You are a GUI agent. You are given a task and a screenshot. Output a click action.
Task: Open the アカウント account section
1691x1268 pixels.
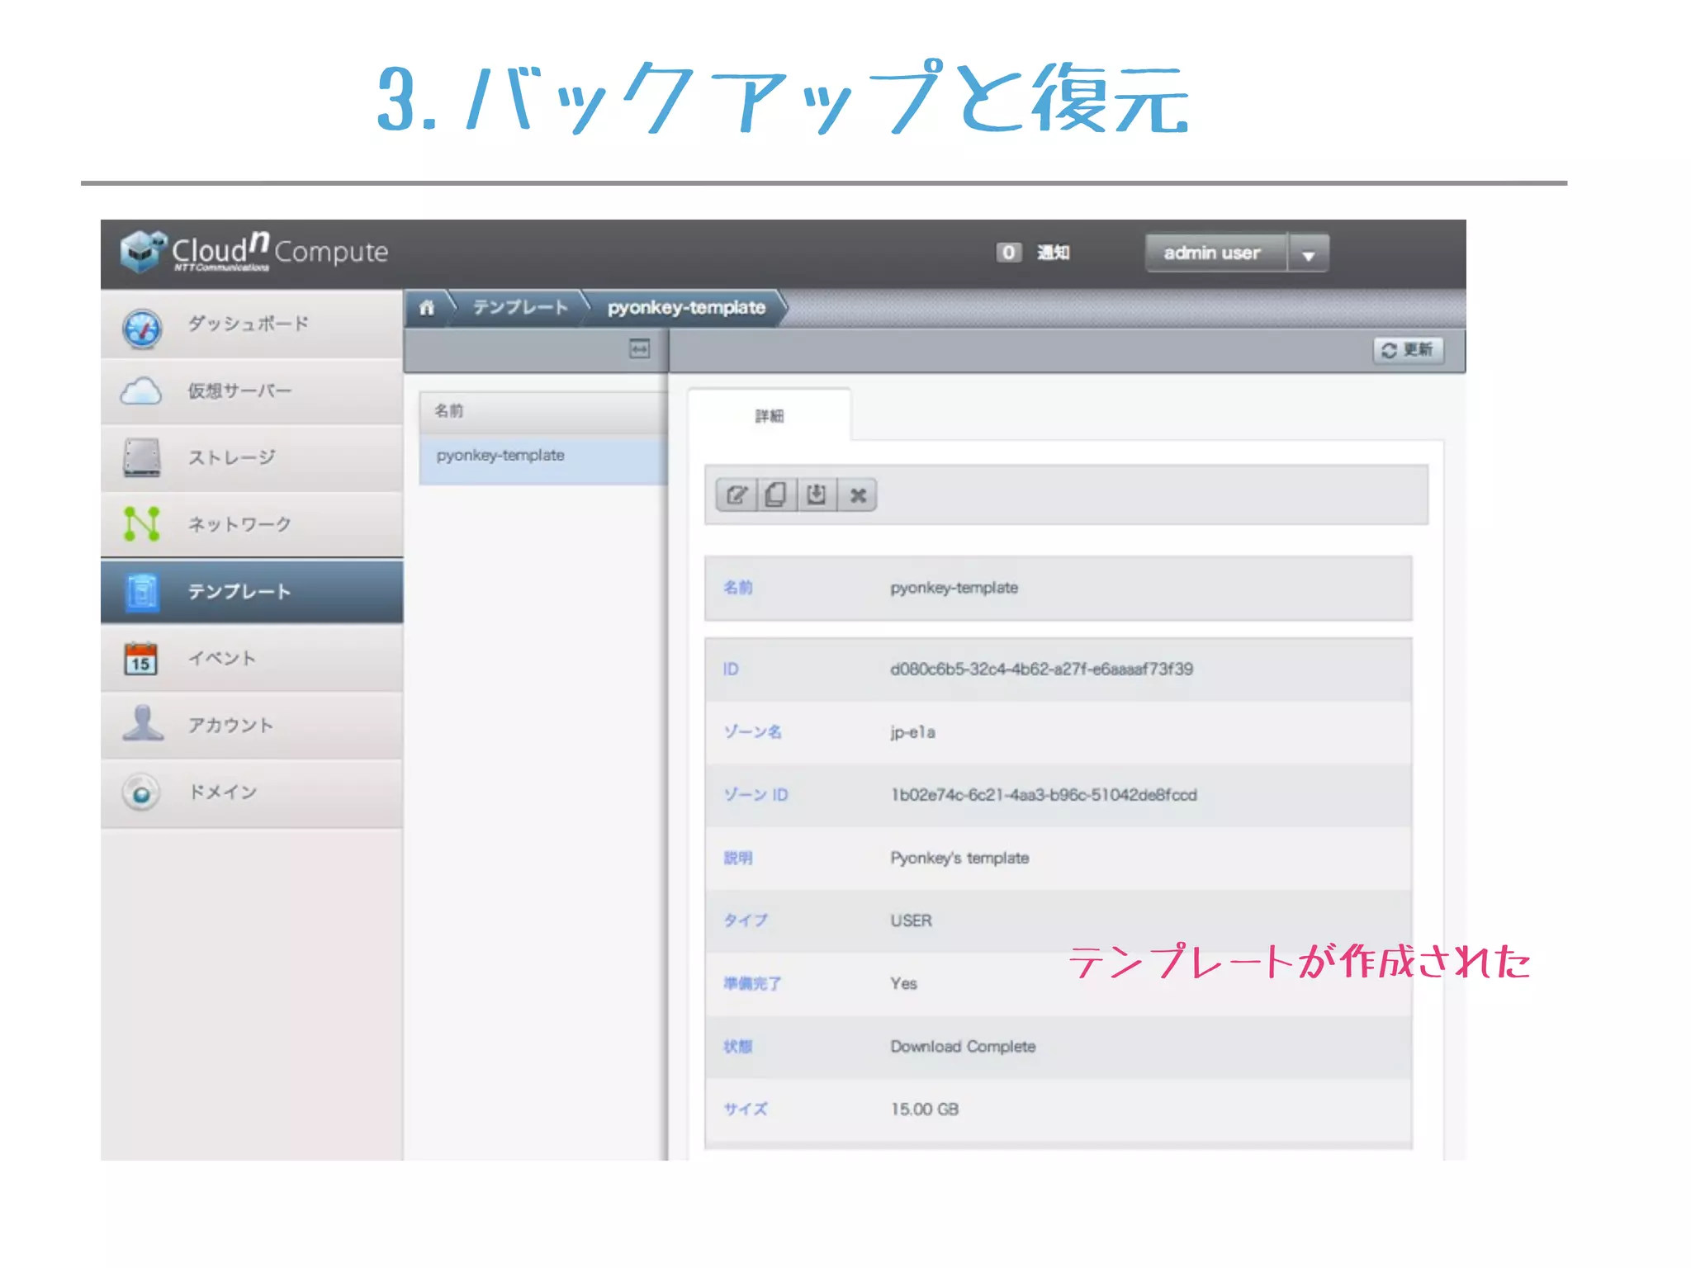click(252, 726)
